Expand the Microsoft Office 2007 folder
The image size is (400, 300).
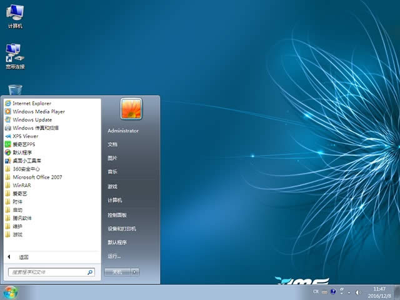coord(37,177)
